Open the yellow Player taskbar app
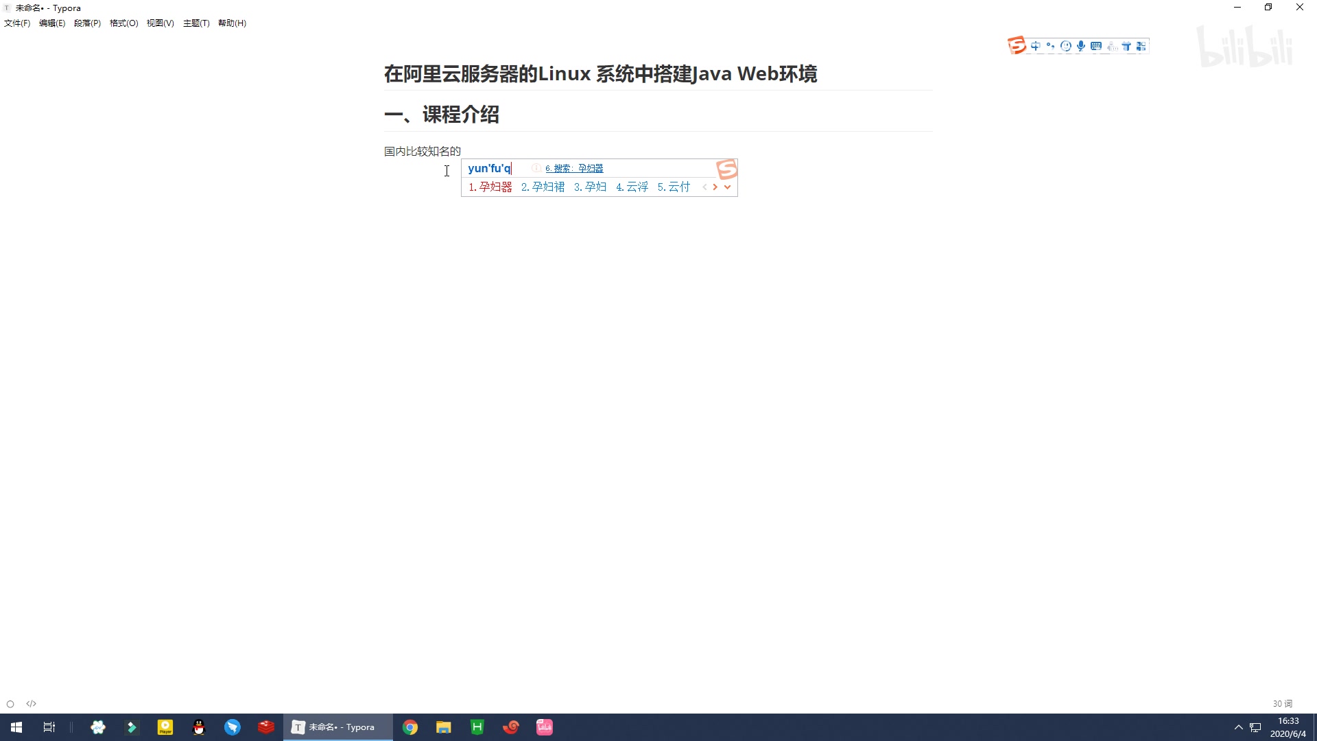This screenshot has width=1317, height=741. (x=165, y=727)
